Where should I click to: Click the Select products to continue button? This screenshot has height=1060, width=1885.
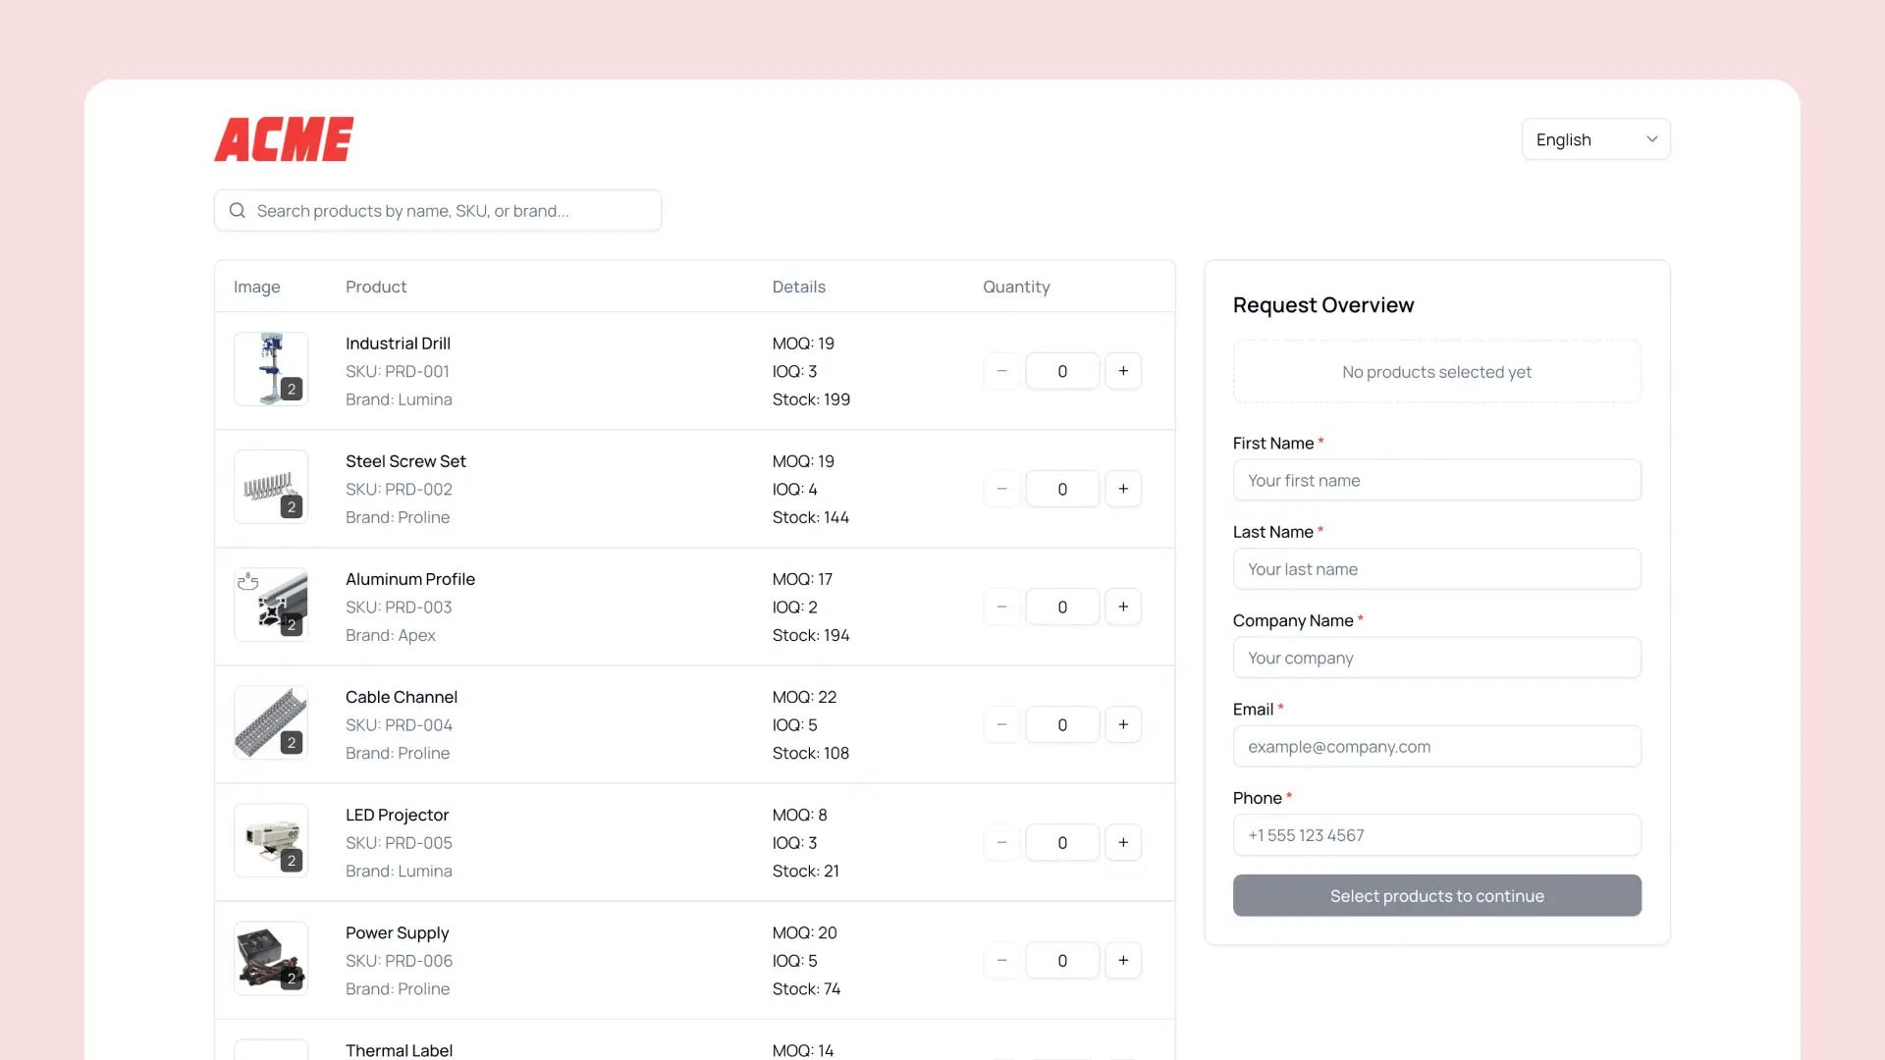click(x=1436, y=895)
